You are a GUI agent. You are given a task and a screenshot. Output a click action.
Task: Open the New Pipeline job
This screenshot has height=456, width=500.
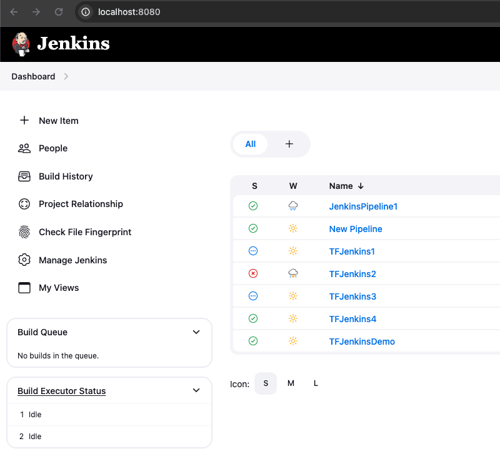pos(356,228)
